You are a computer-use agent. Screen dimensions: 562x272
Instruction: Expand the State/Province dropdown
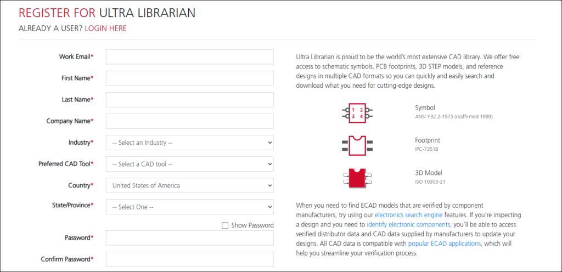(x=189, y=207)
